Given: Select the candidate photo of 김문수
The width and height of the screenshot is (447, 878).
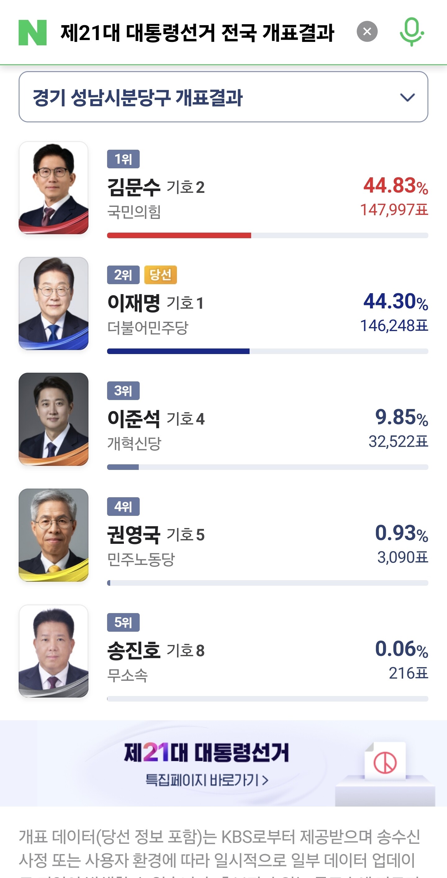Looking at the screenshot, I should pos(53,188).
